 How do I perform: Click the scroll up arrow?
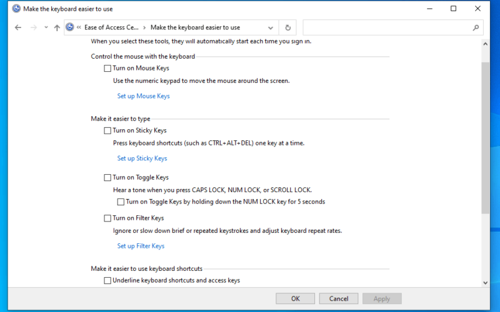485,44
